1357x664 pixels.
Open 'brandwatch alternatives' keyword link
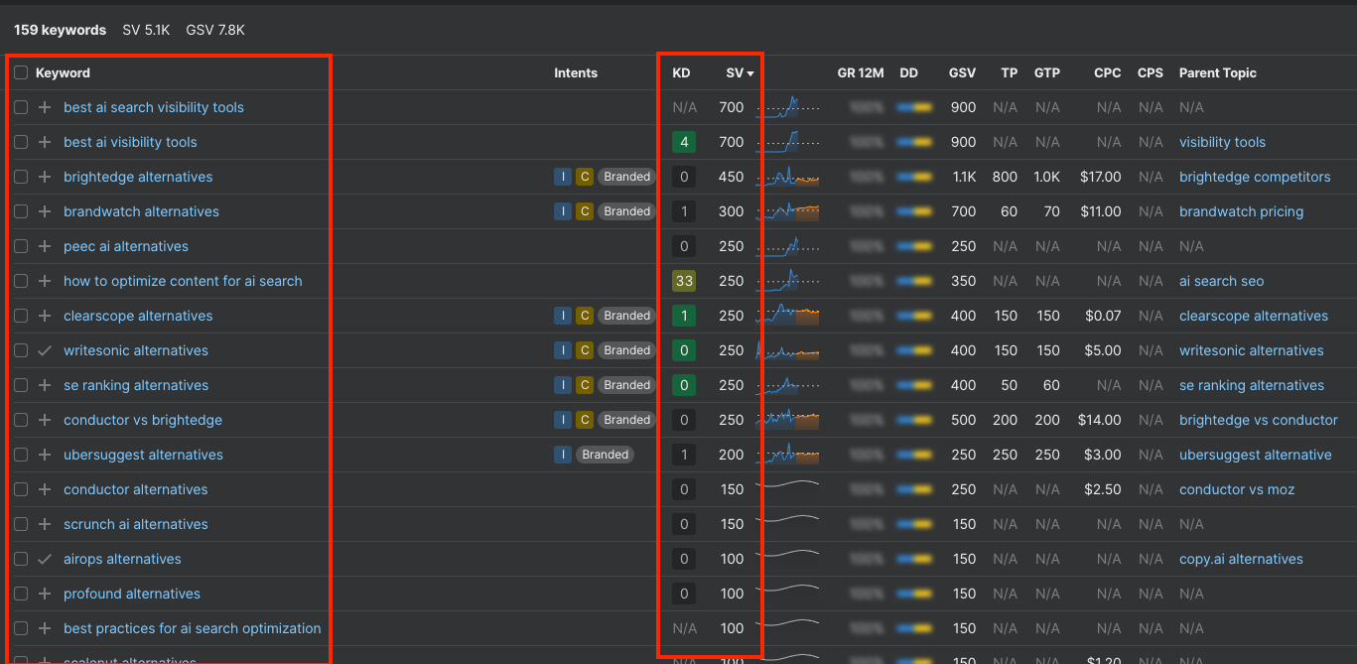pos(141,211)
